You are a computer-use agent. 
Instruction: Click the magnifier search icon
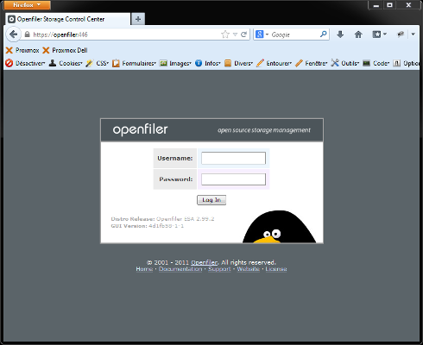click(x=323, y=34)
